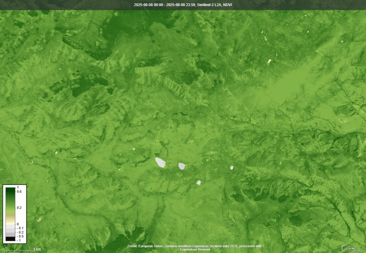Click the "0.6" legend label
This screenshot has height=253, width=366.
[19, 192]
